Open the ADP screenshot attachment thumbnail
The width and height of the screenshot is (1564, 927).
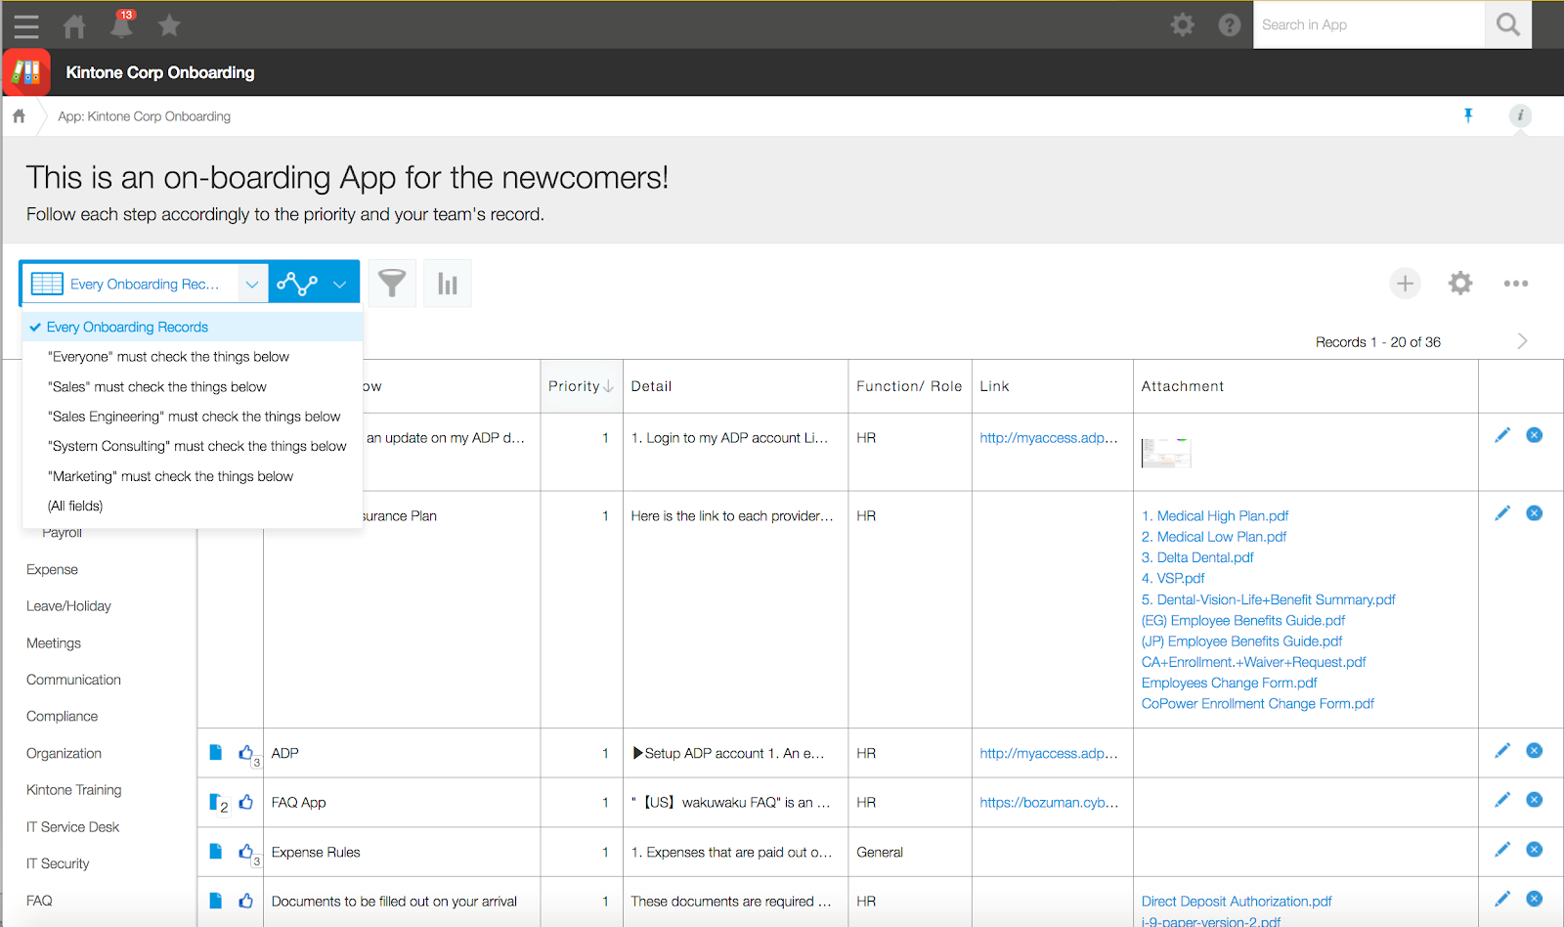1166,453
